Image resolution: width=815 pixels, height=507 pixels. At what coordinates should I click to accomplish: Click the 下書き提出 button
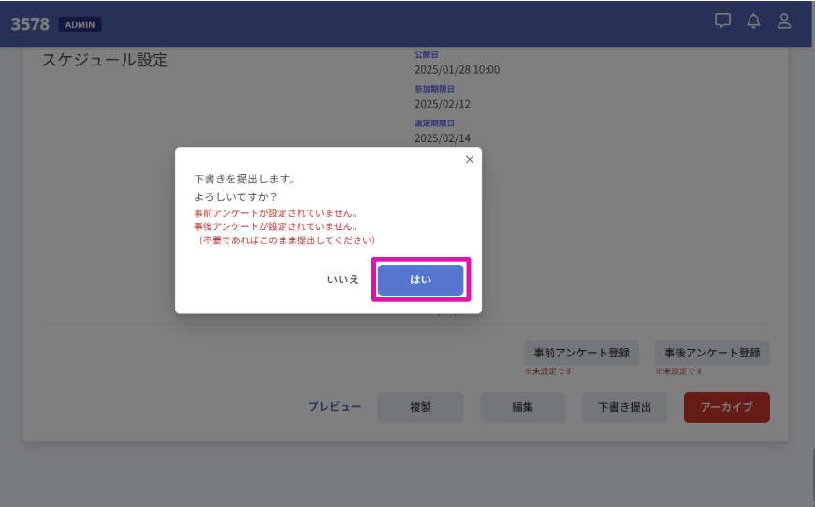tap(625, 407)
